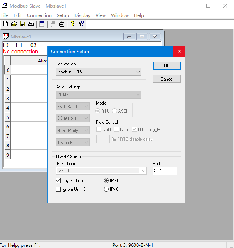The image size is (234, 248).
Task: Uncheck the Any Address checkbox
Action: pos(58,181)
